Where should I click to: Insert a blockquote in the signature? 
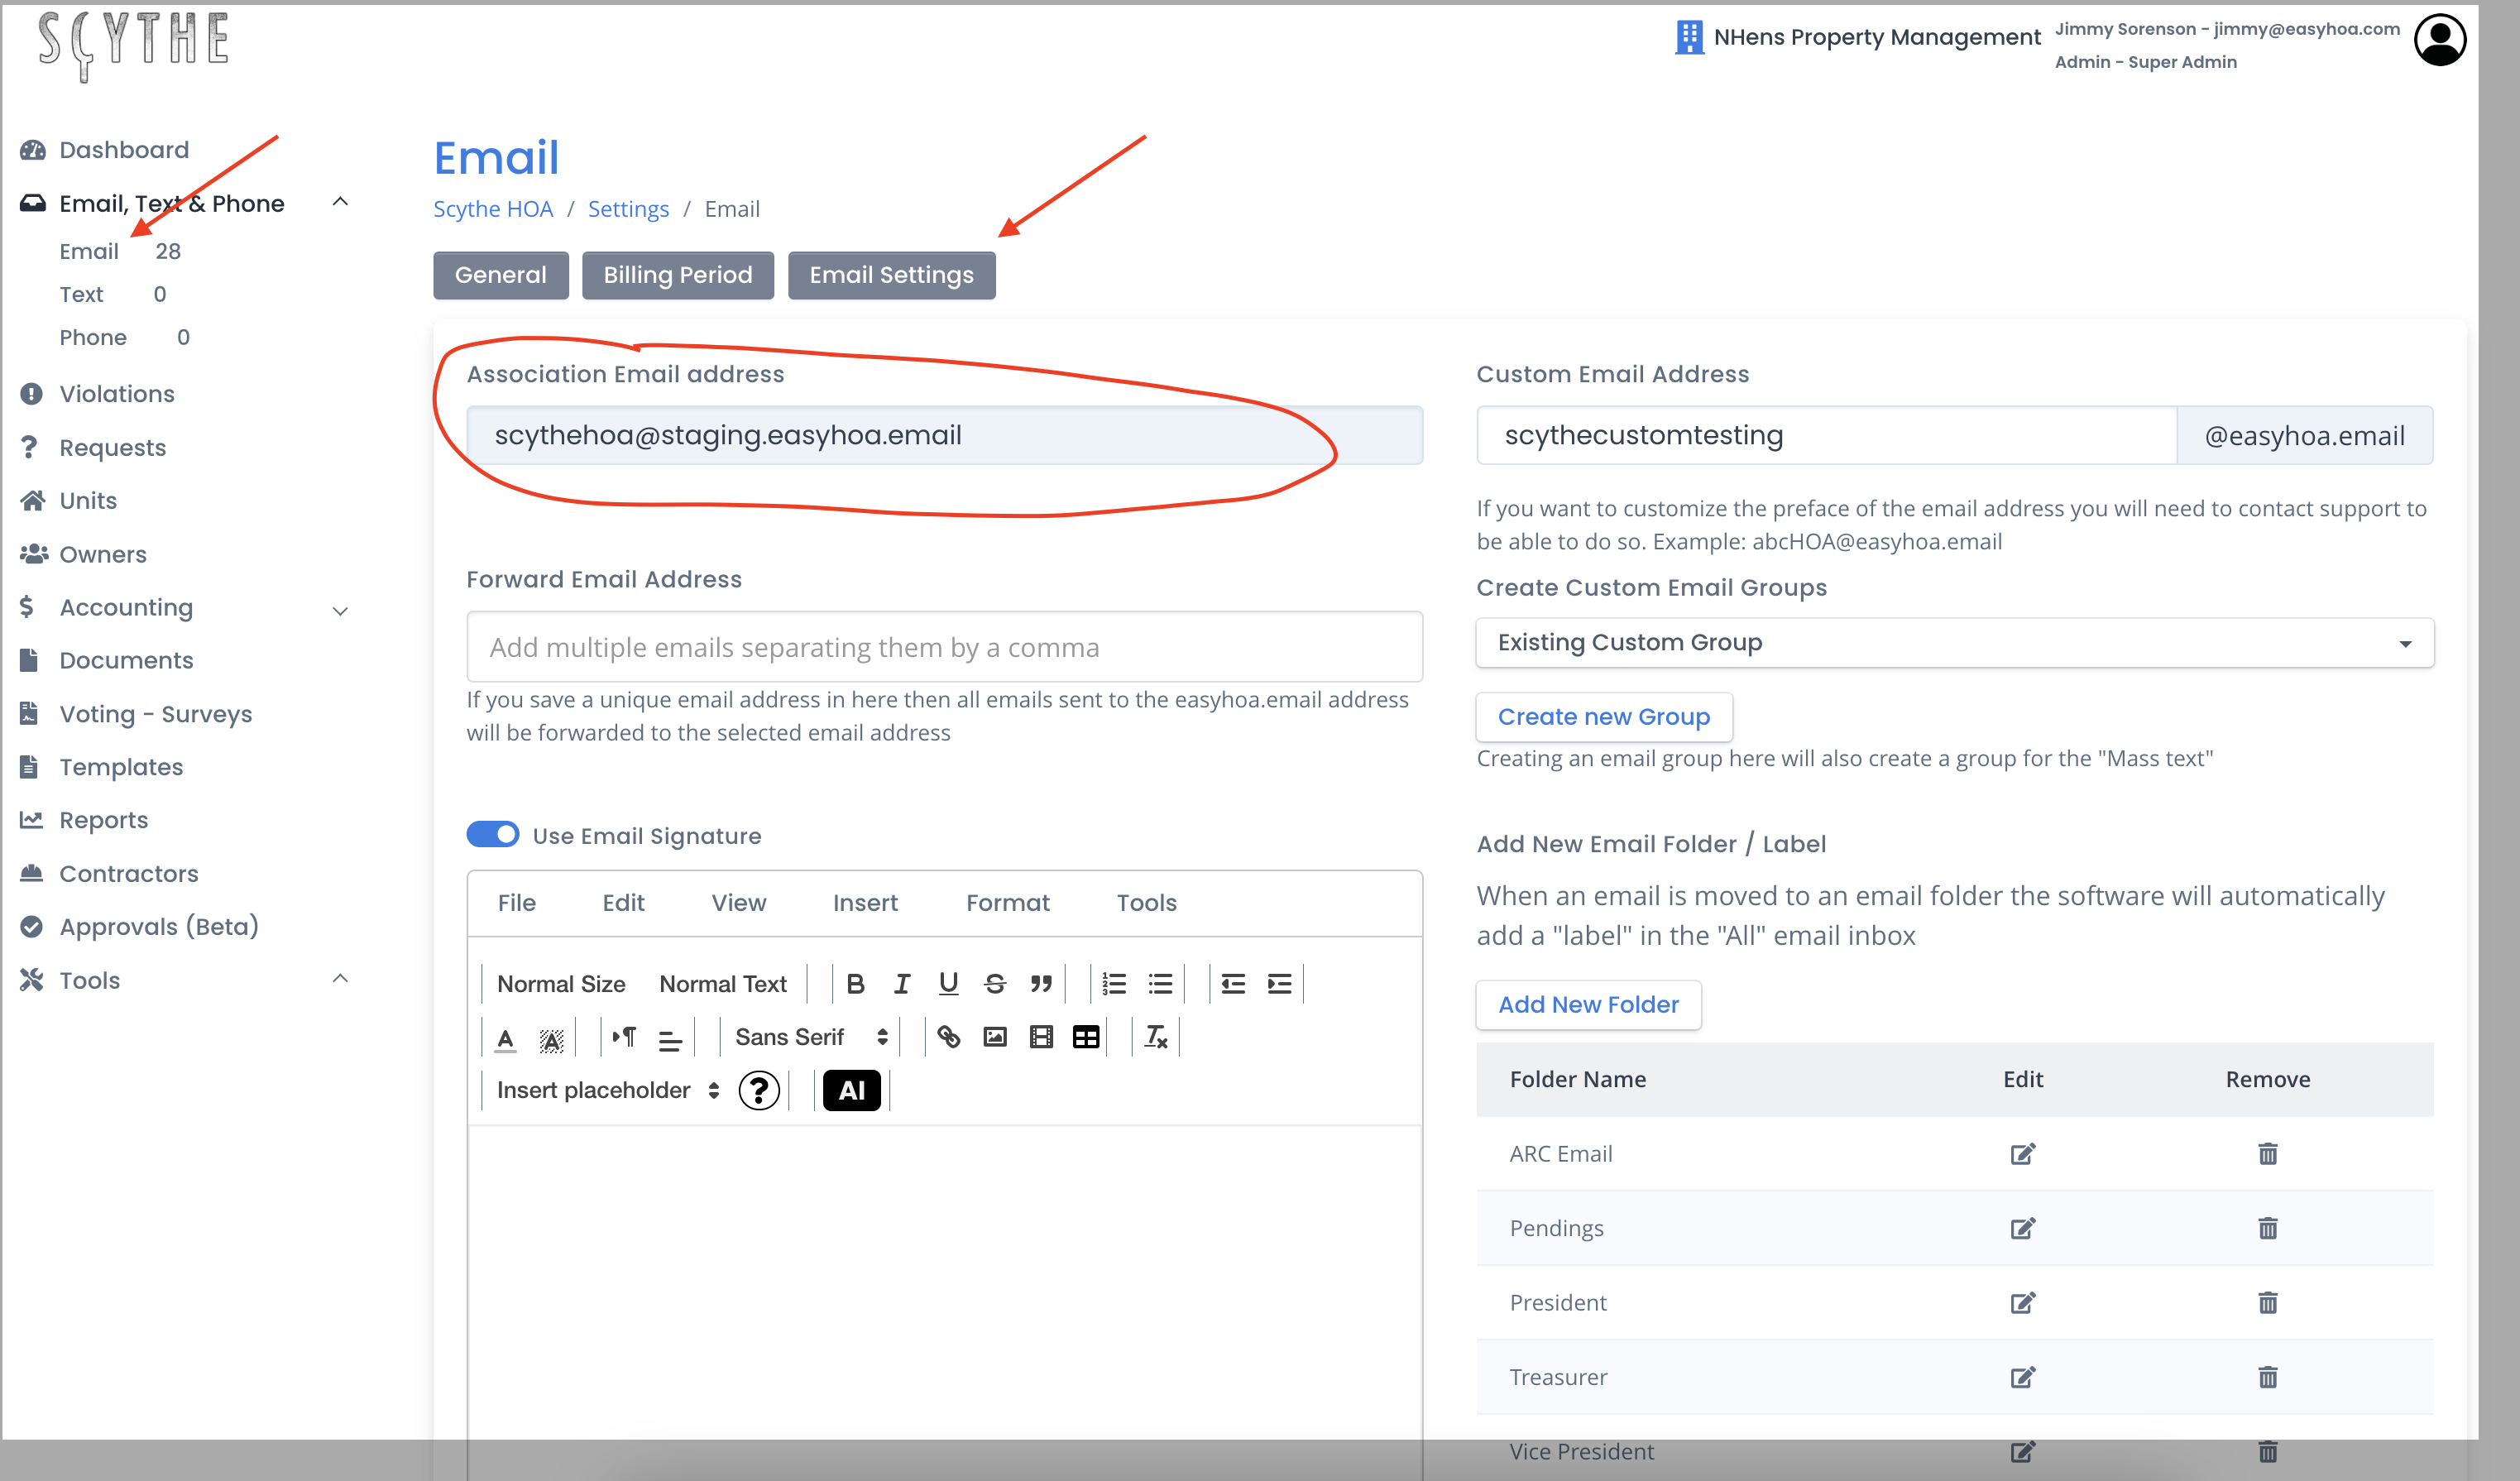(x=1041, y=984)
